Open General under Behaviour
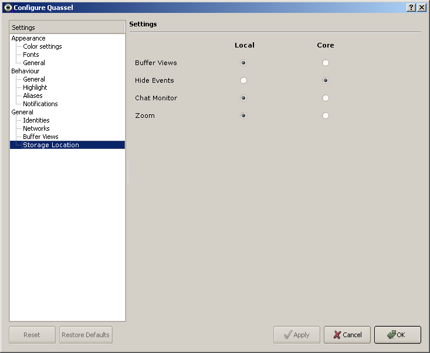The height and width of the screenshot is (353, 430). tap(33, 79)
